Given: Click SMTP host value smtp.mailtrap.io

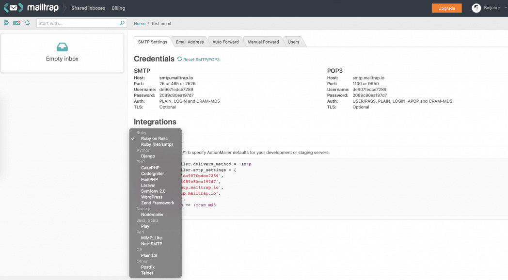Looking at the screenshot, I should [176, 78].
